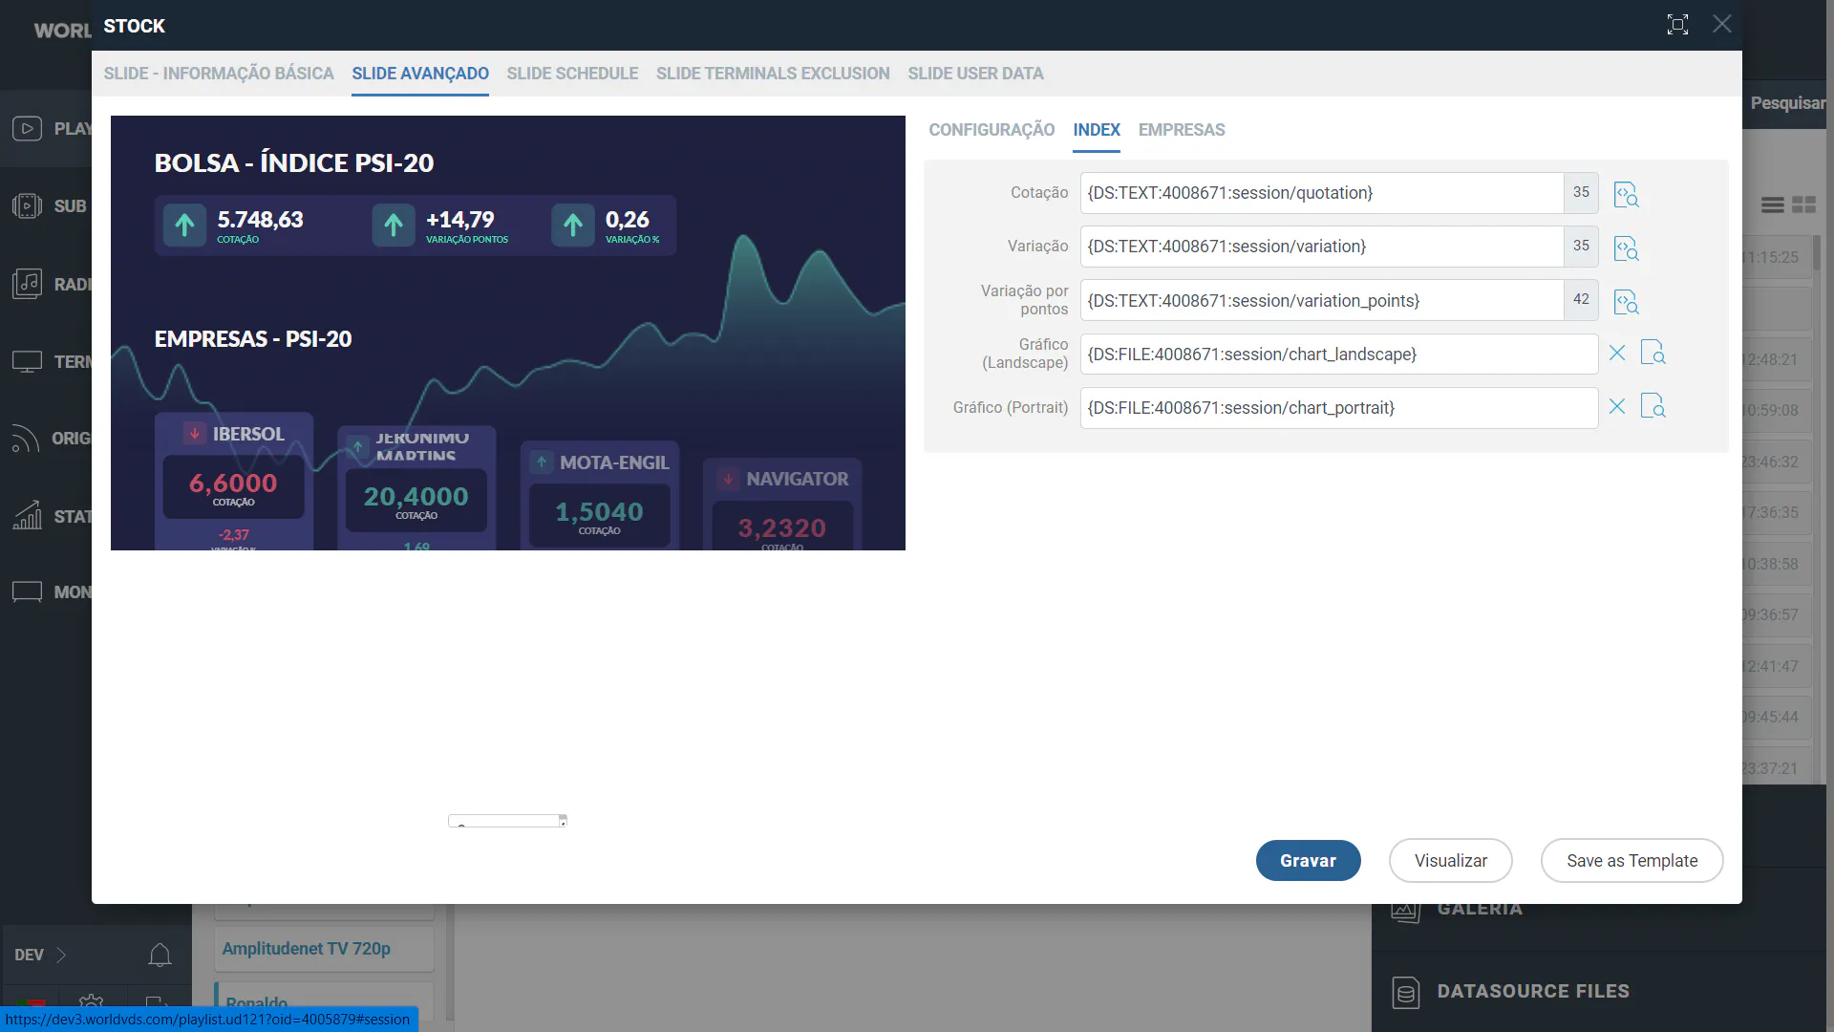The width and height of the screenshot is (1834, 1032).
Task: Switch to Slide - Informação Básica tab
Action: click(x=219, y=74)
